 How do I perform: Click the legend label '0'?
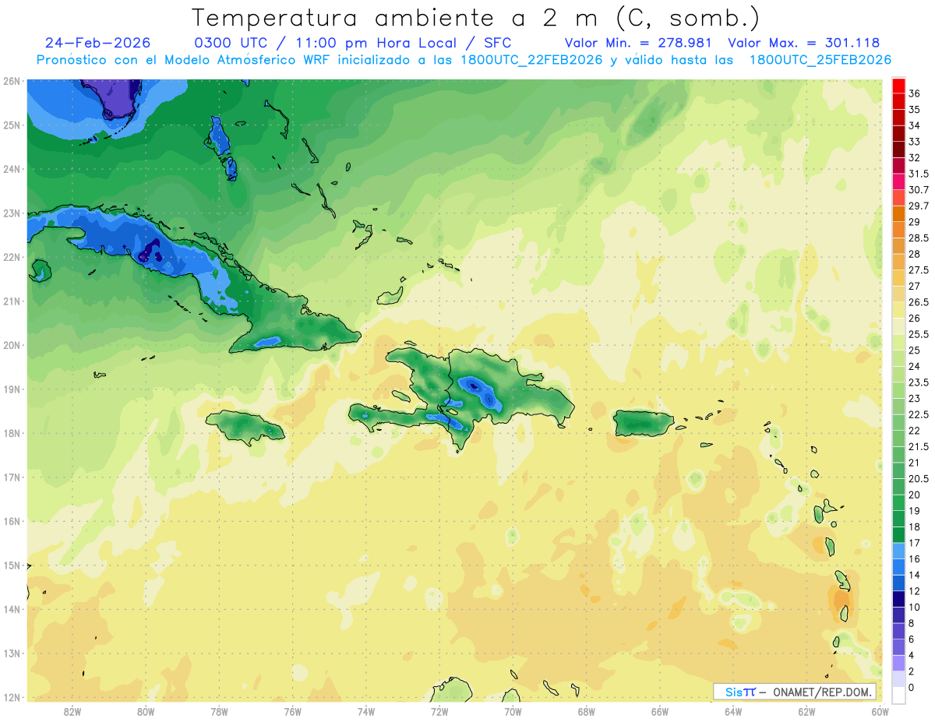pyautogui.click(x=912, y=688)
